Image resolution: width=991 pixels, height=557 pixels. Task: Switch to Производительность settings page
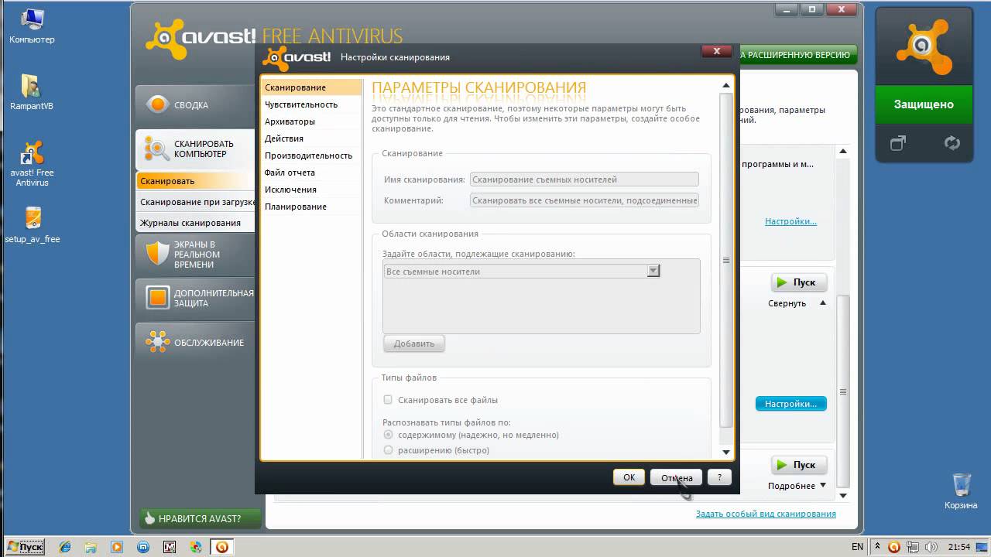[x=311, y=155]
